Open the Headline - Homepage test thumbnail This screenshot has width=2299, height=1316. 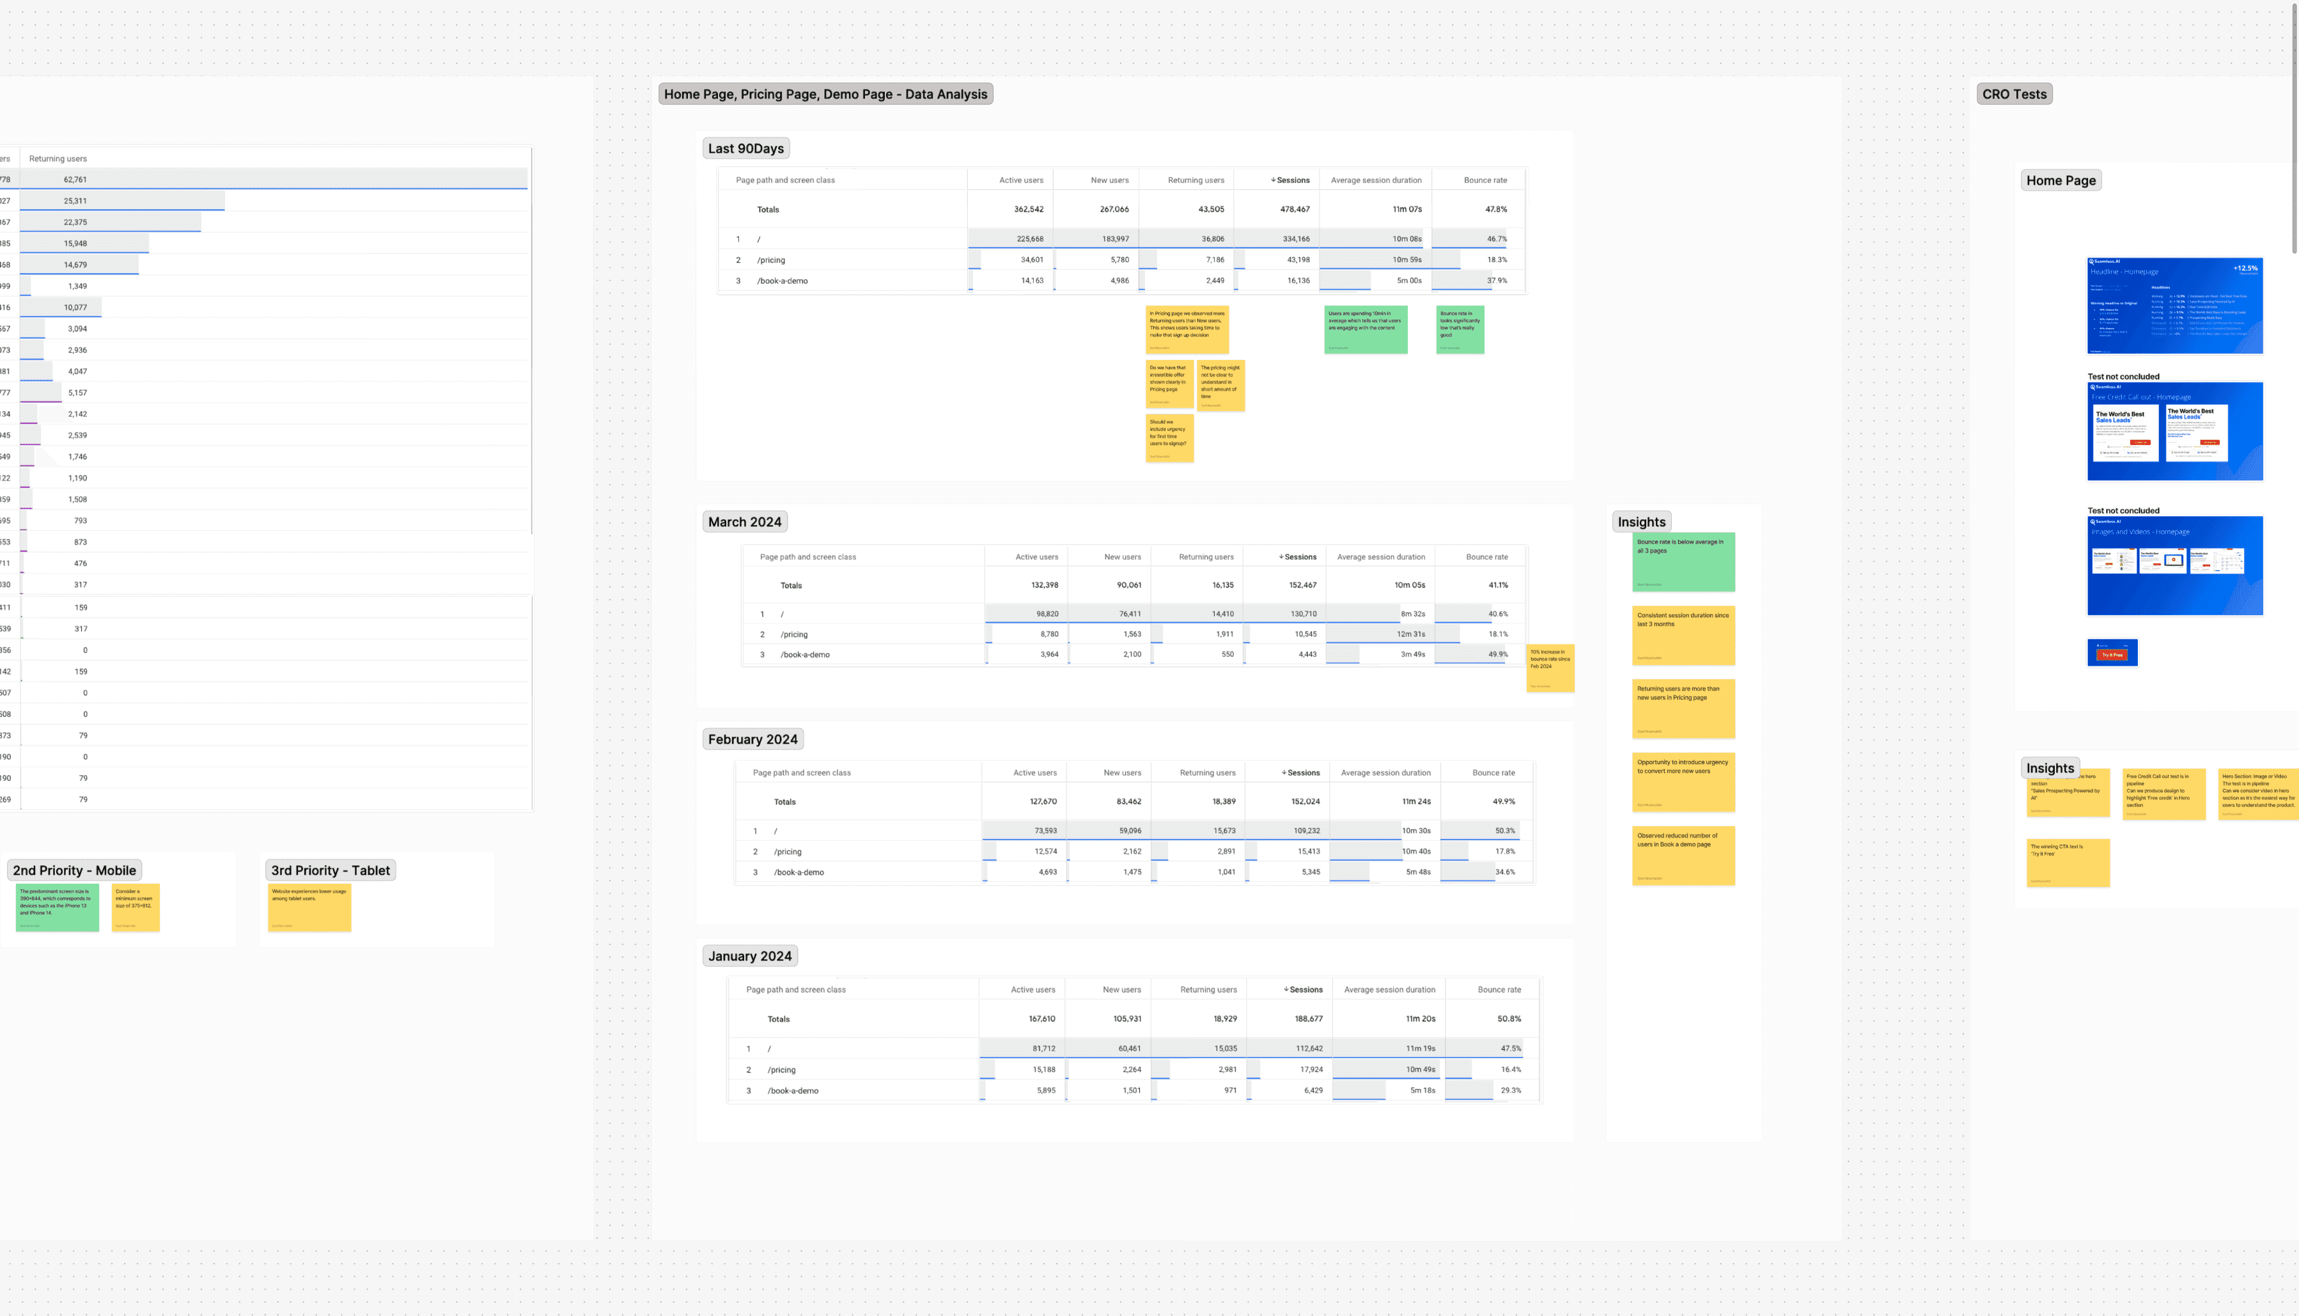[x=2174, y=306]
